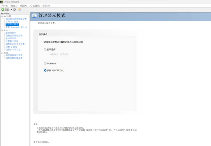The image size is (211, 146).
Task: Click the 典型的使用情形: heading
Action: point(41,142)
